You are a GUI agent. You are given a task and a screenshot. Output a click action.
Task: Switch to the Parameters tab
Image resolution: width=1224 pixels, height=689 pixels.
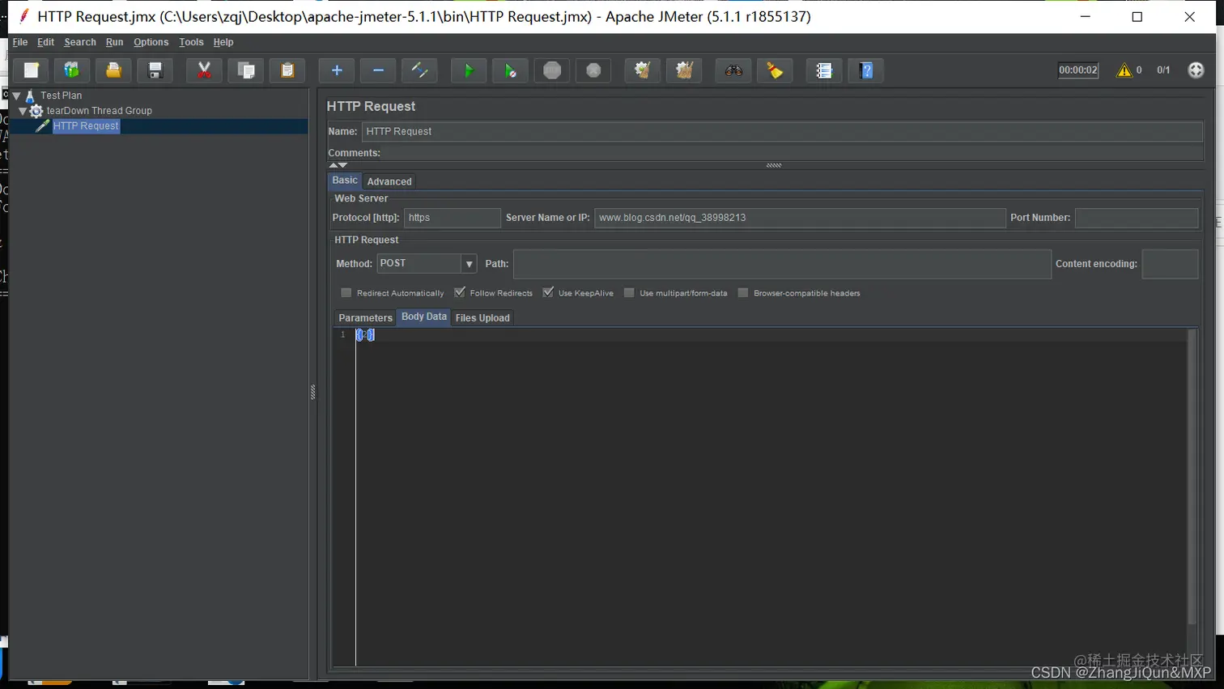click(x=365, y=317)
